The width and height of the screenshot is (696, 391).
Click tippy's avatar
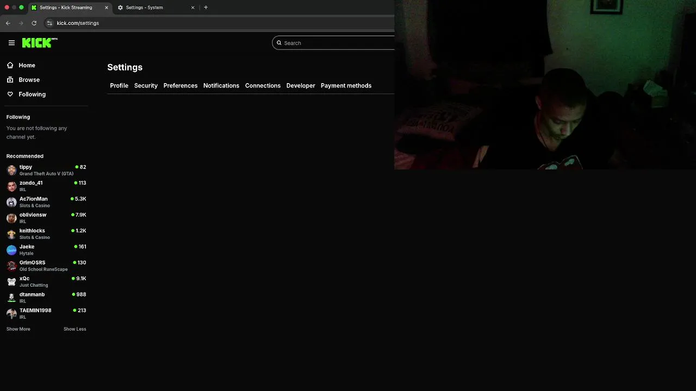[x=11, y=170]
